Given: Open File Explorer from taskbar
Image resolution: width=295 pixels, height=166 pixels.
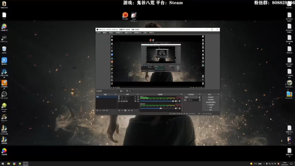Looking at the screenshot, I should click(x=8, y=163).
